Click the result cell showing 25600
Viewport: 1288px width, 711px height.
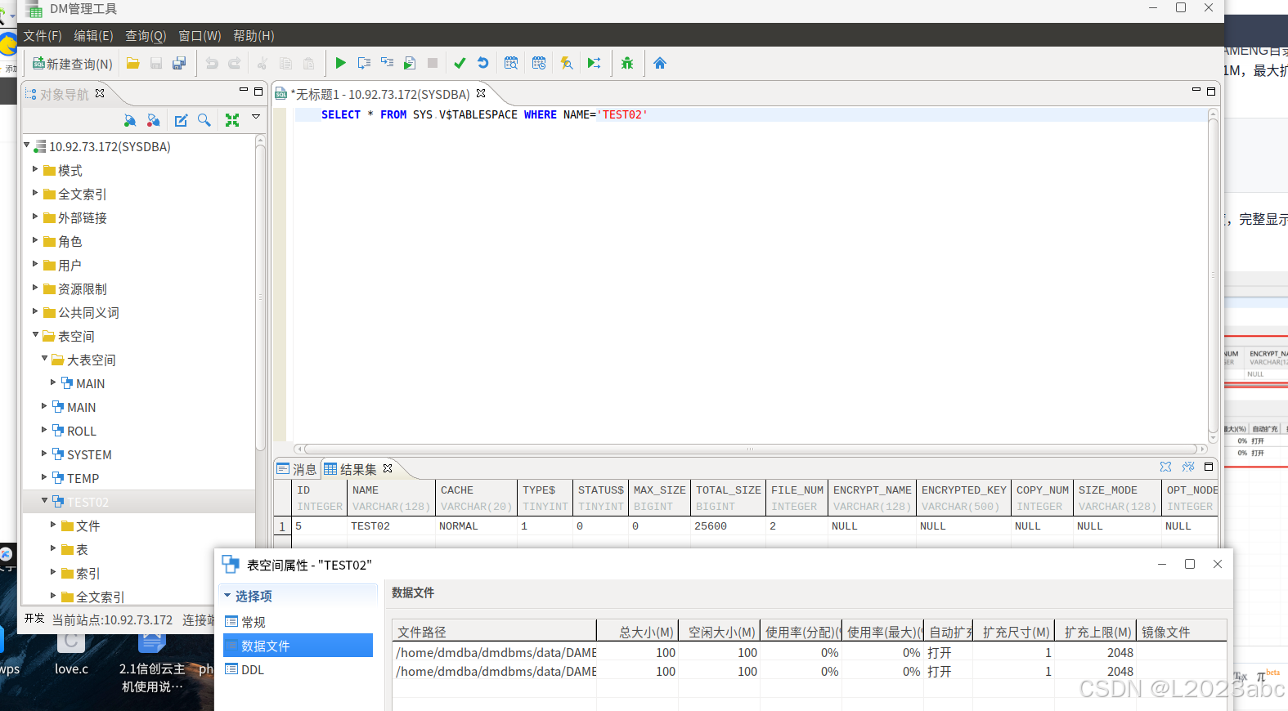point(728,526)
